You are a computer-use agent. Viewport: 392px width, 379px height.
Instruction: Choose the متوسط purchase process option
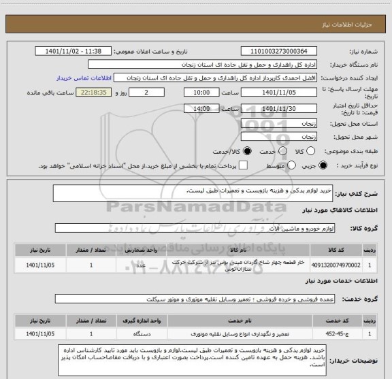click(x=291, y=165)
